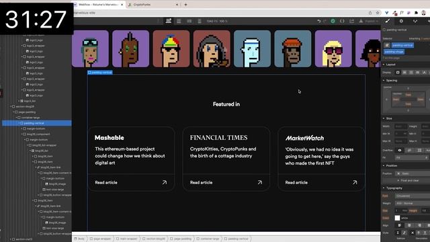Set overflow to visible with eye icon
Image resolution: width=430 pixels, height=242 pixels.
(400, 151)
